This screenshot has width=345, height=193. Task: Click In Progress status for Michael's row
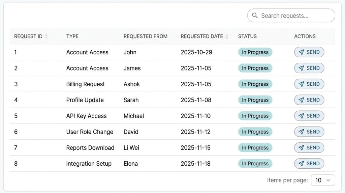(255, 116)
